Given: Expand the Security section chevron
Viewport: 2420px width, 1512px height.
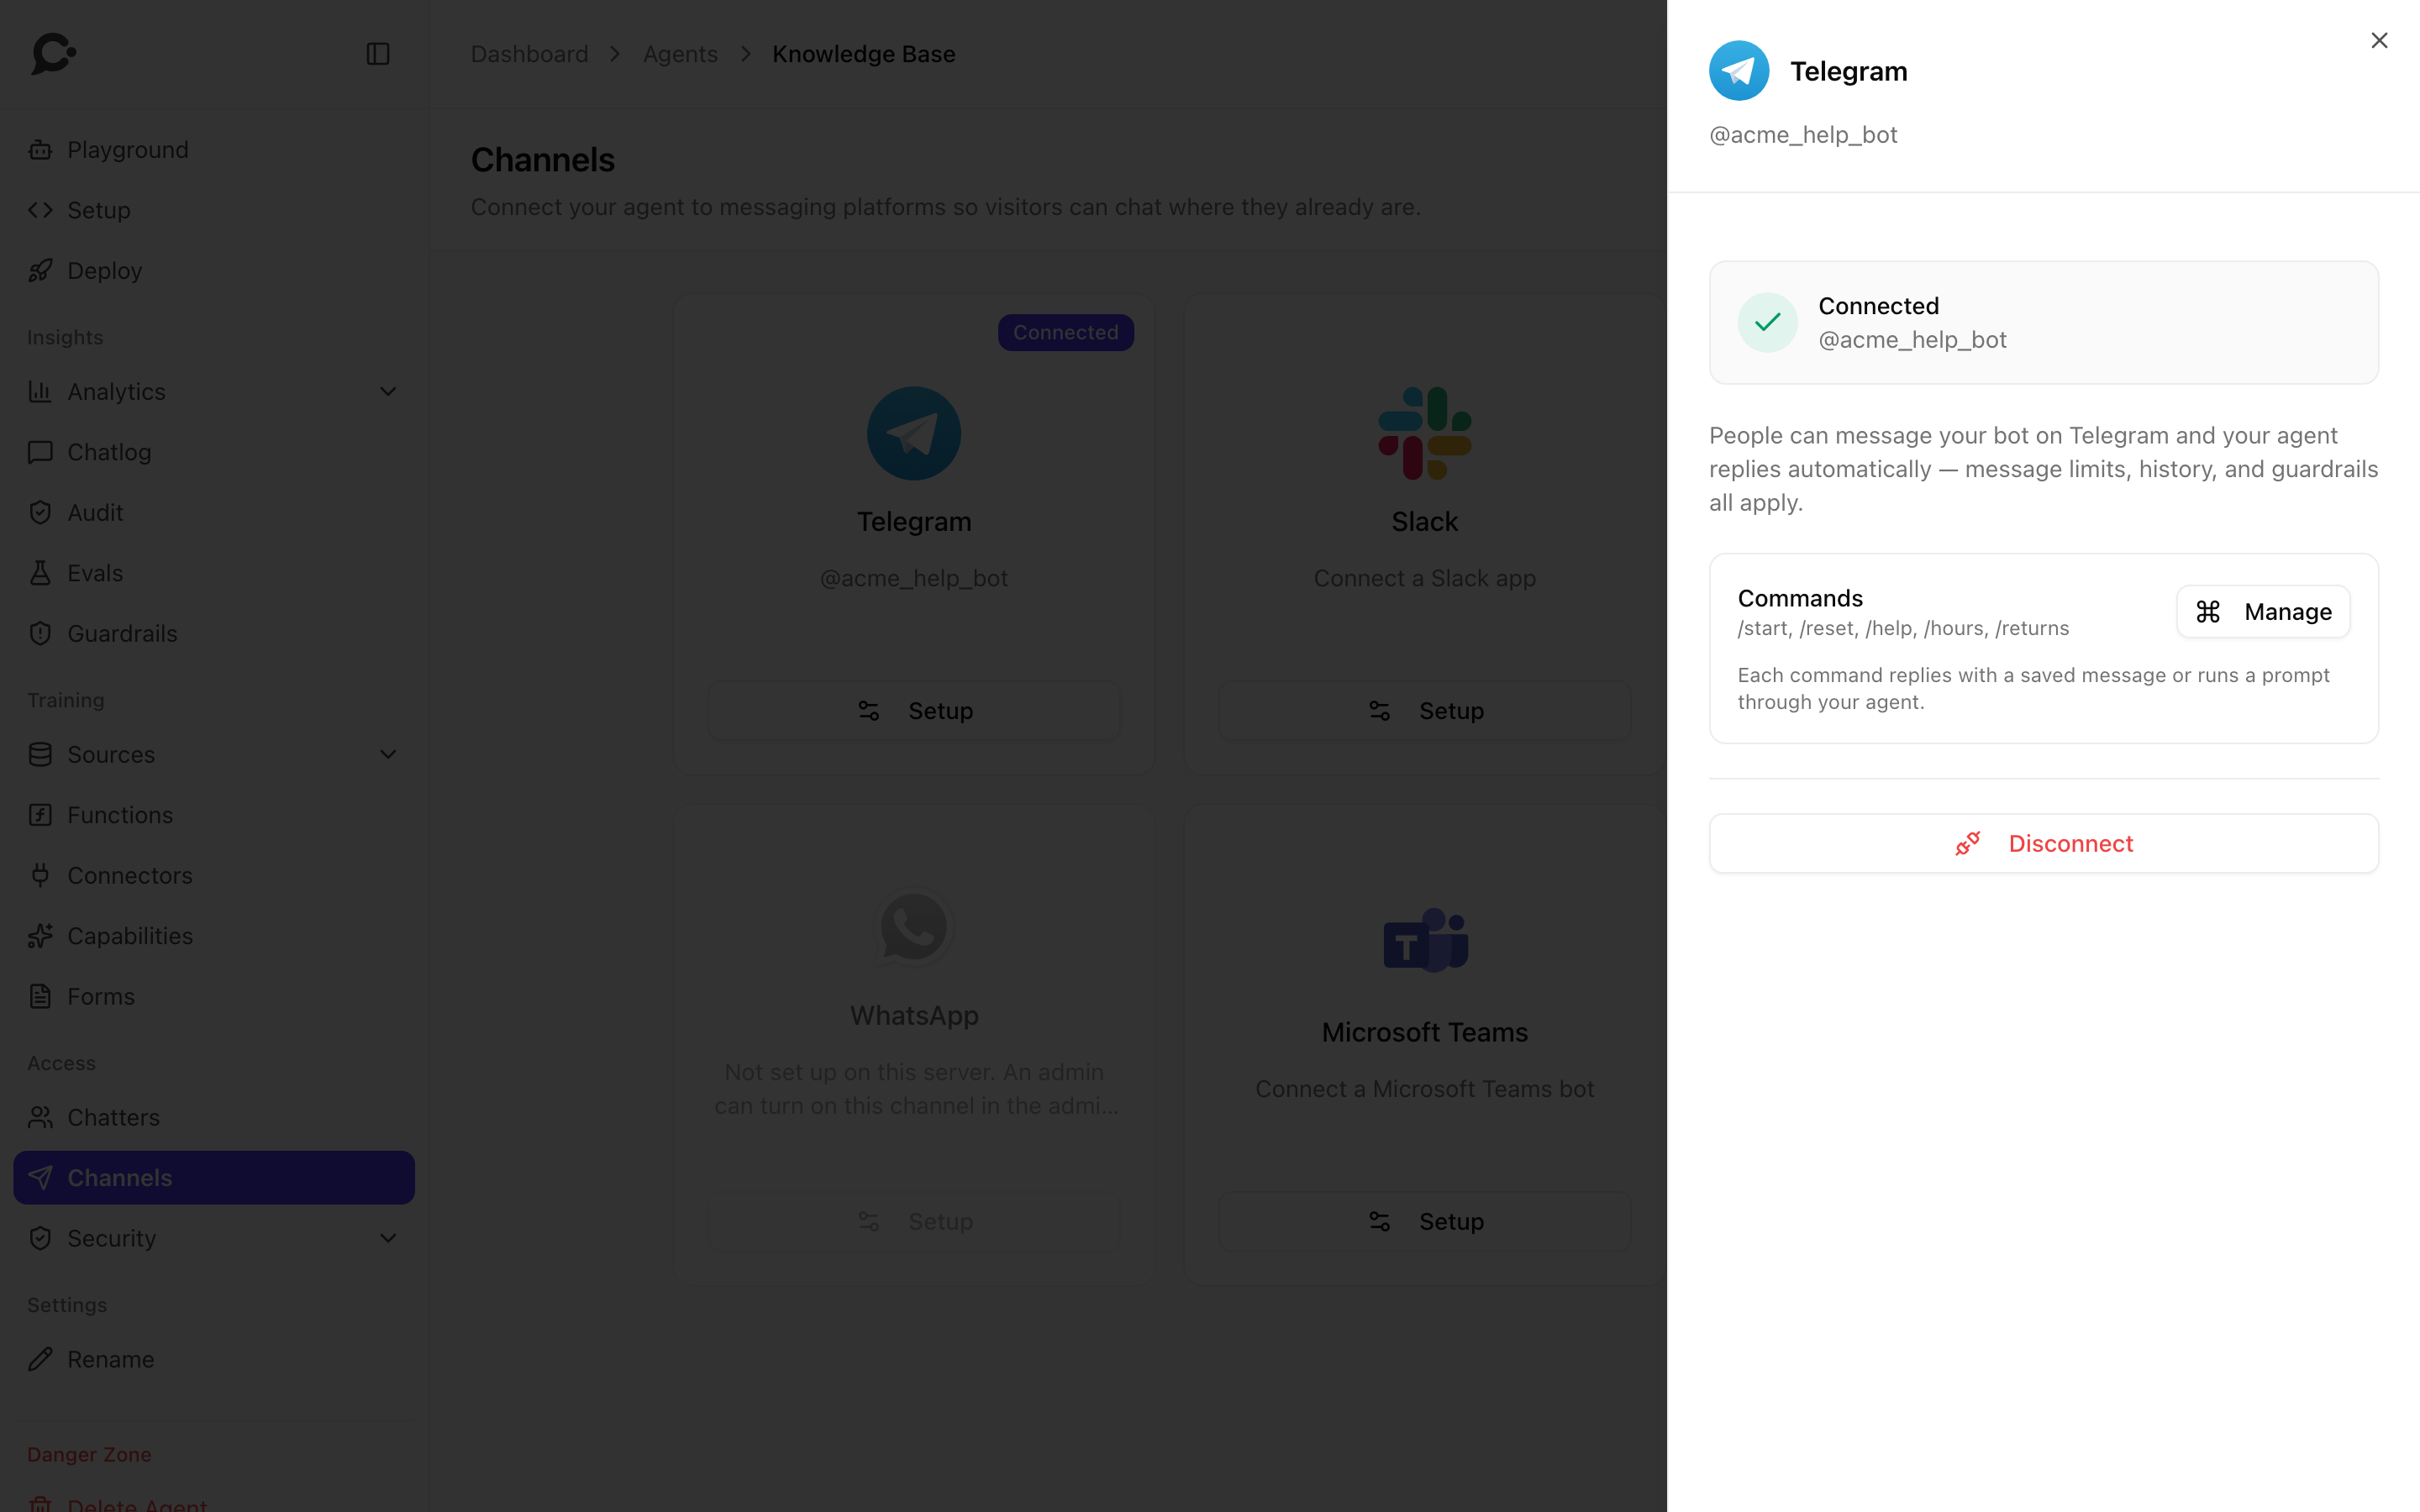Looking at the screenshot, I should pyautogui.click(x=388, y=1239).
